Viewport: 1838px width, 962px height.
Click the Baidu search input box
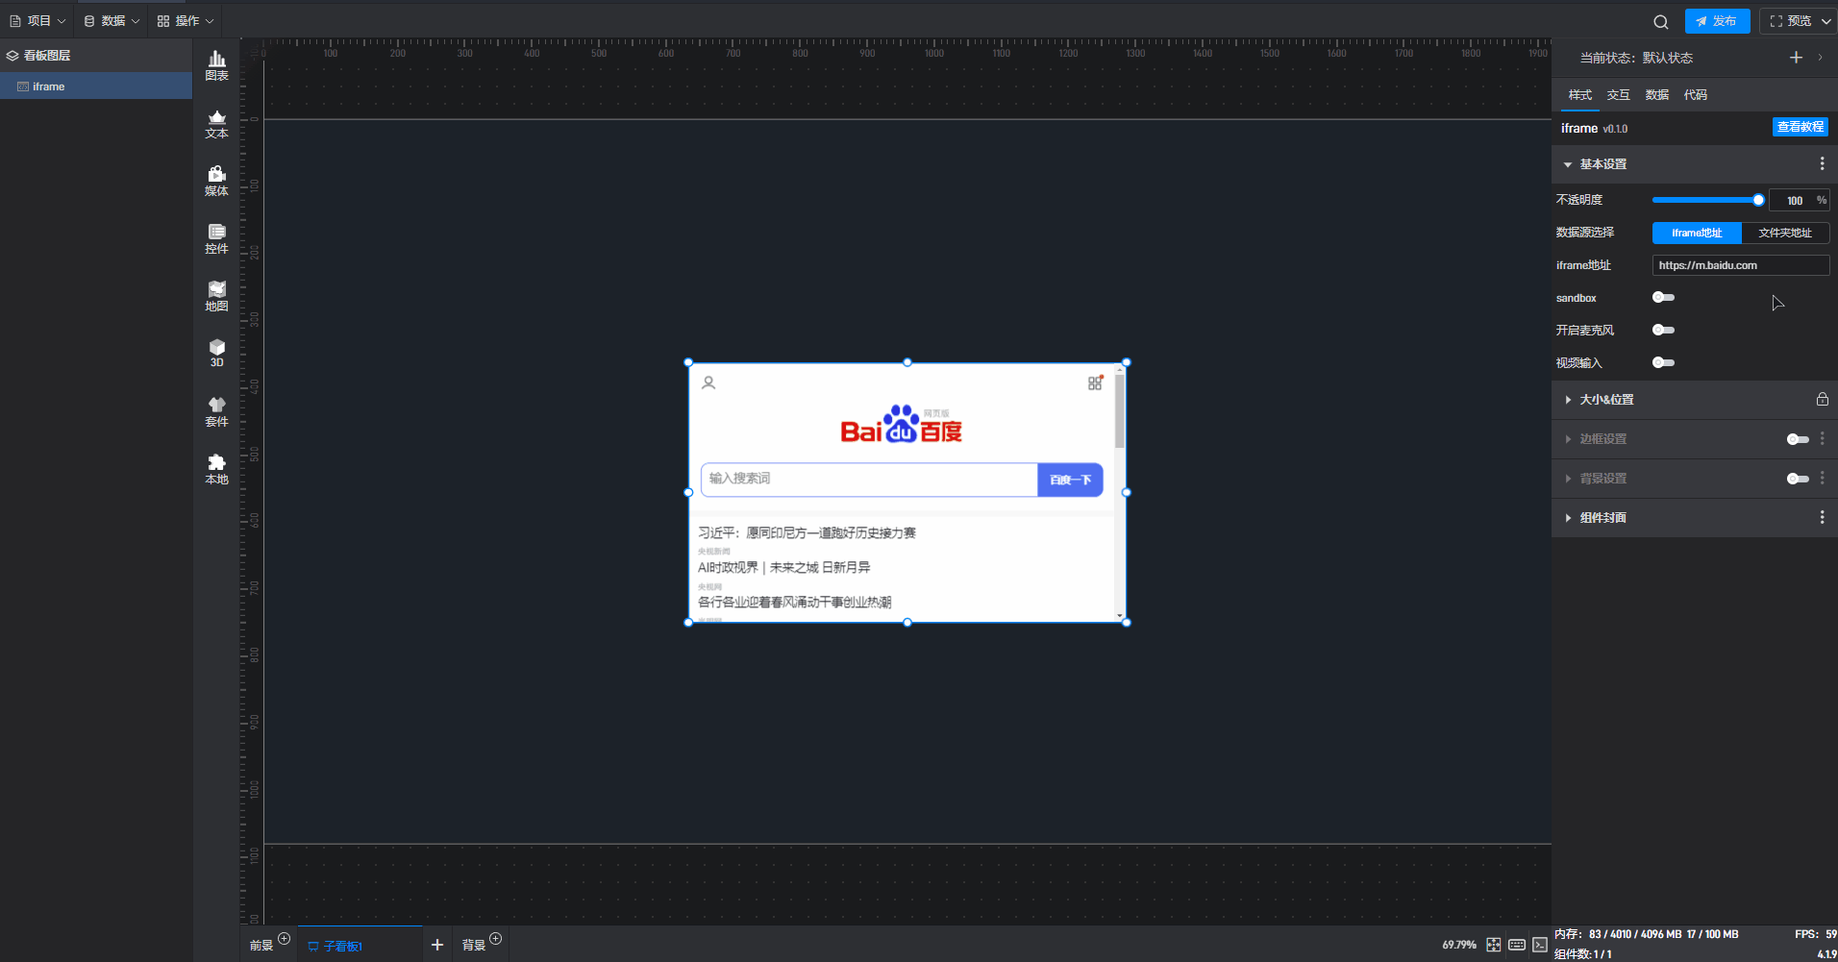(x=870, y=480)
